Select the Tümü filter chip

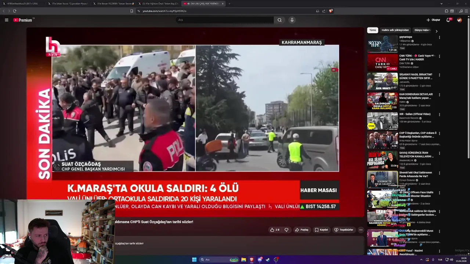[x=373, y=30]
